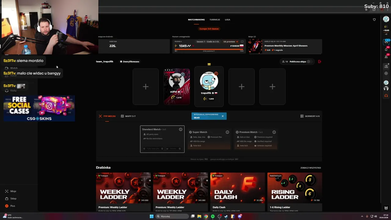Open the Windows Start menu
Screen dimensions: 391x220
pos(152,216)
